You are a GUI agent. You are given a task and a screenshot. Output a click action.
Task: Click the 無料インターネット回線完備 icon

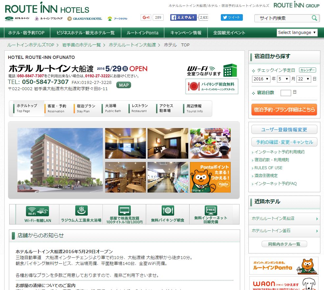[211, 214]
